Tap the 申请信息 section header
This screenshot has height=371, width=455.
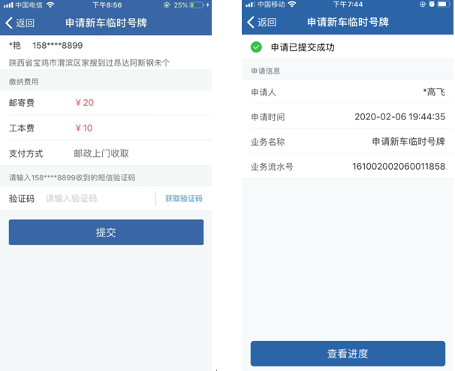click(266, 71)
